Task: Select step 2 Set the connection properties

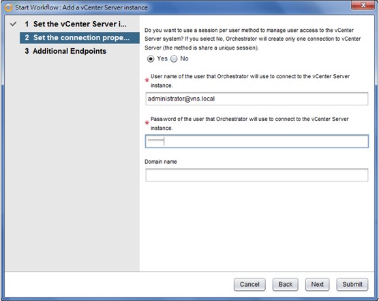Action: coord(80,37)
